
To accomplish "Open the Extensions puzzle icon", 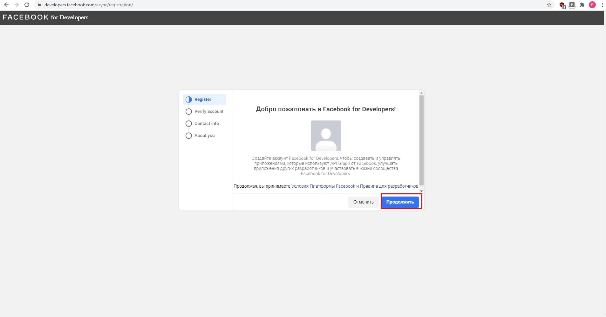I will coord(582,5).
